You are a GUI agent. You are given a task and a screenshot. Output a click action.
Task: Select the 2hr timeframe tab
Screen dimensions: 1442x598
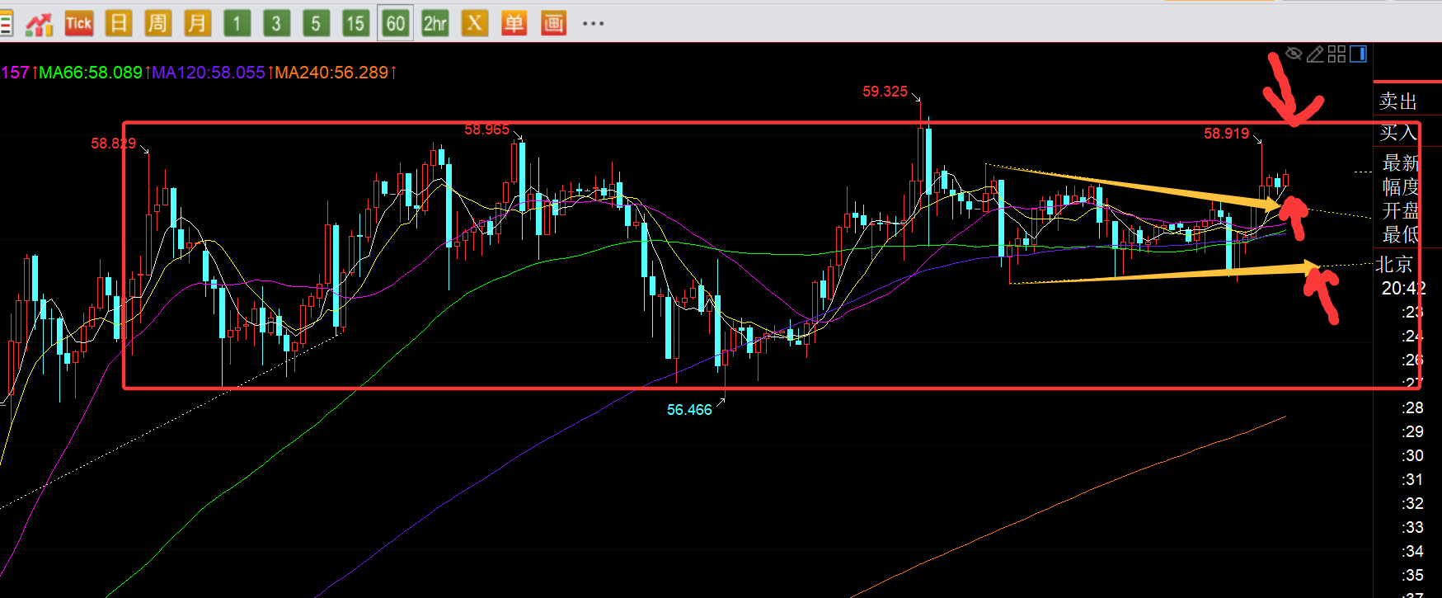click(434, 23)
